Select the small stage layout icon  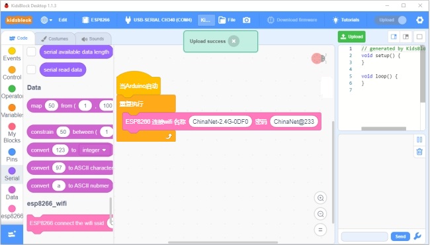click(x=394, y=37)
